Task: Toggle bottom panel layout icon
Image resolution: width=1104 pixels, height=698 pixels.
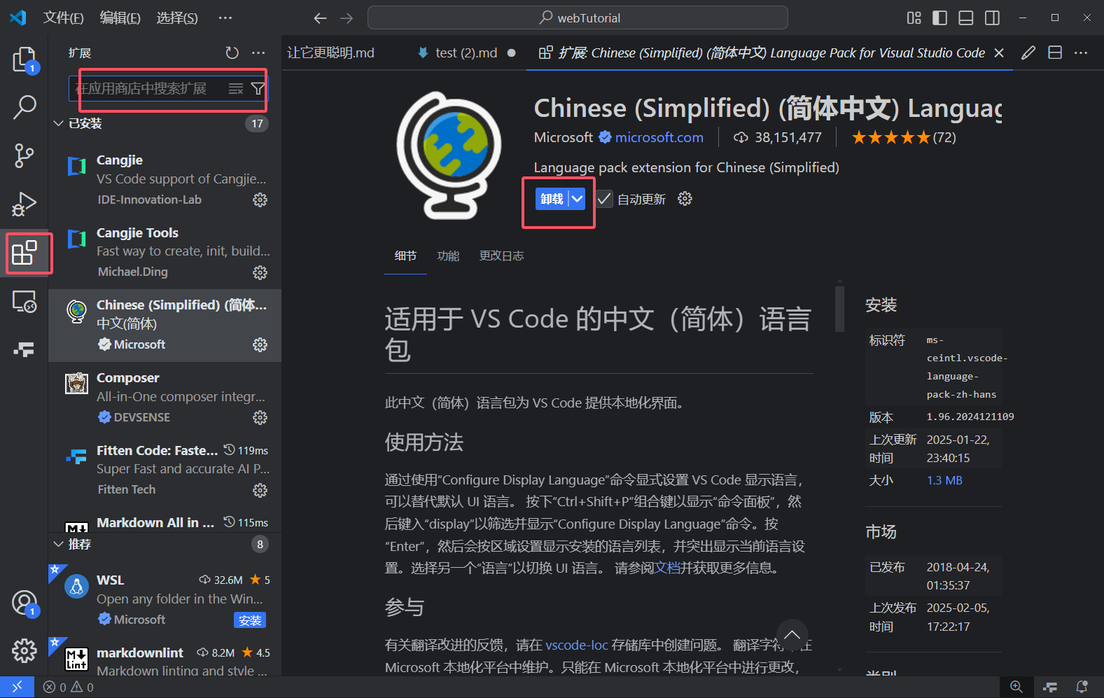Action: [966, 18]
